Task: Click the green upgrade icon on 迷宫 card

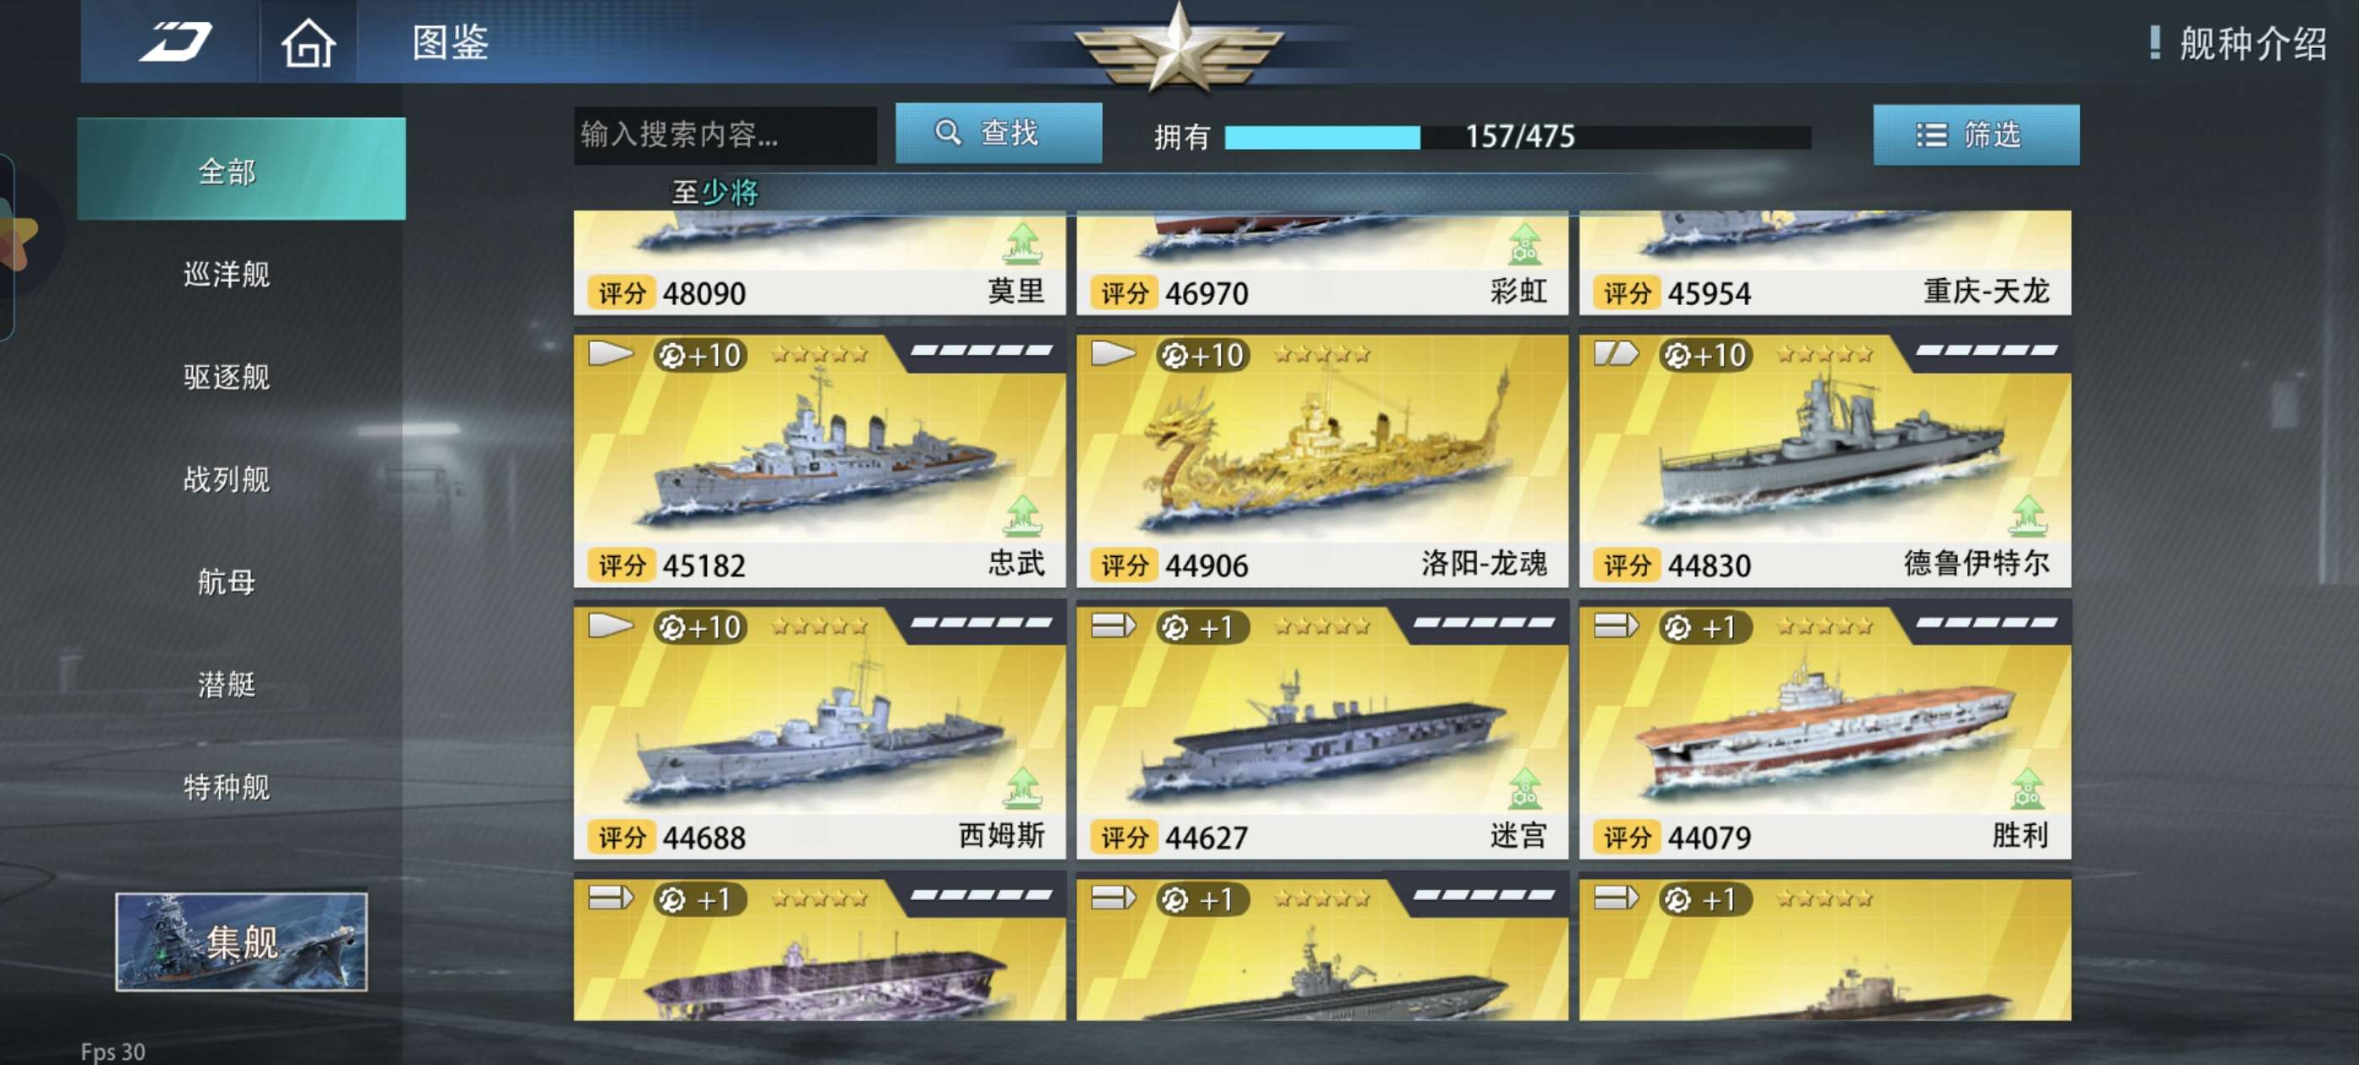Action: point(1525,789)
